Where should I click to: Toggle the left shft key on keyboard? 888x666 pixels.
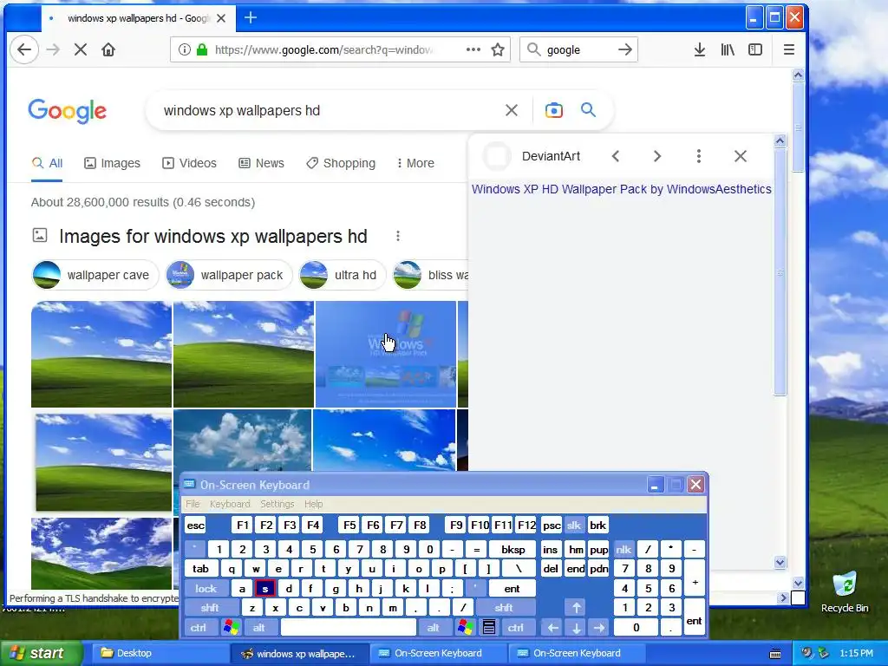tap(210, 608)
